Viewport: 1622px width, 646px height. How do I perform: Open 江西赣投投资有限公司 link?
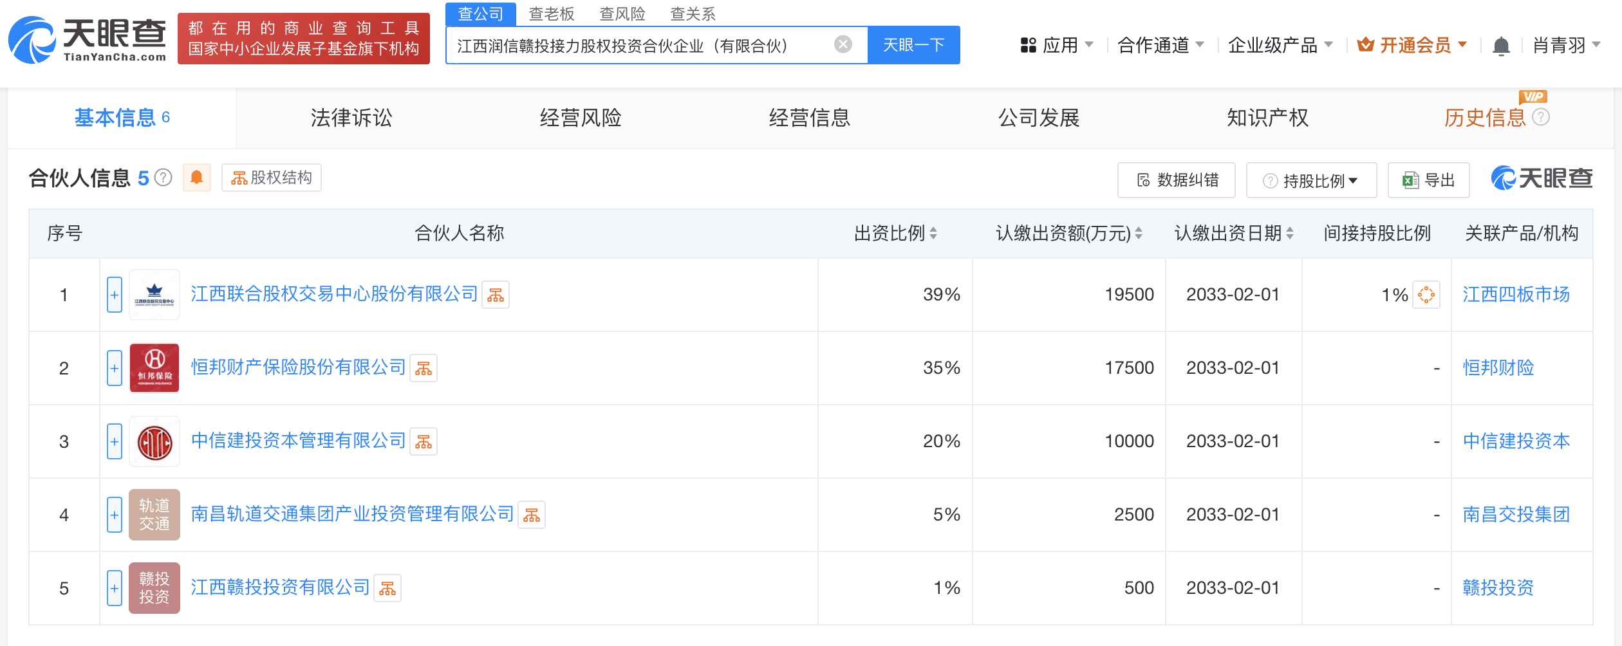tap(280, 587)
